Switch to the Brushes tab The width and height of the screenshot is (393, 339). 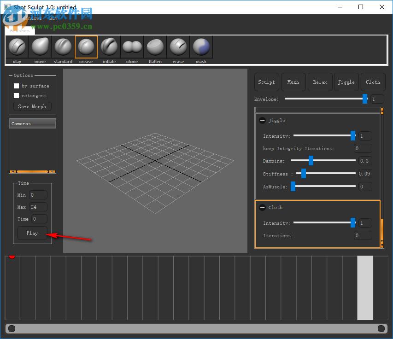pyautogui.click(x=20, y=31)
